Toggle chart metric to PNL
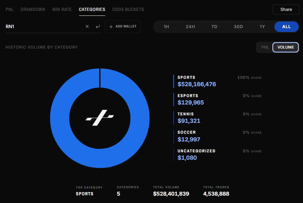303x203 pixels. pos(265,47)
